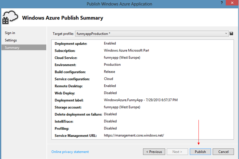Click the Windows Azure Publish Summary heading
Viewport: 239px width, 159px height.
63,18
